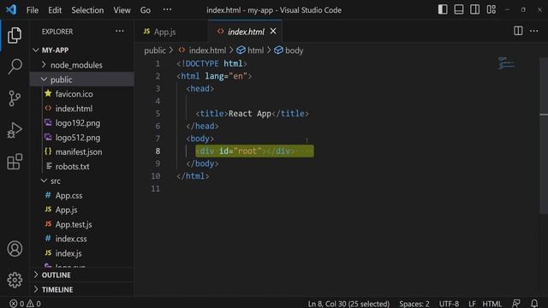Click the highlighted div id root line
Viewport: 548px width, 308px height.
click(254, 151)
